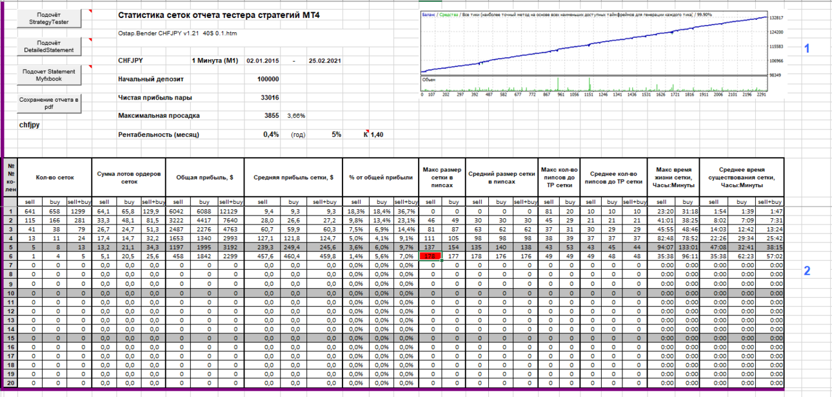Select the cell with value 62:23
Screen dimensions: 832x397
point(741,256)
